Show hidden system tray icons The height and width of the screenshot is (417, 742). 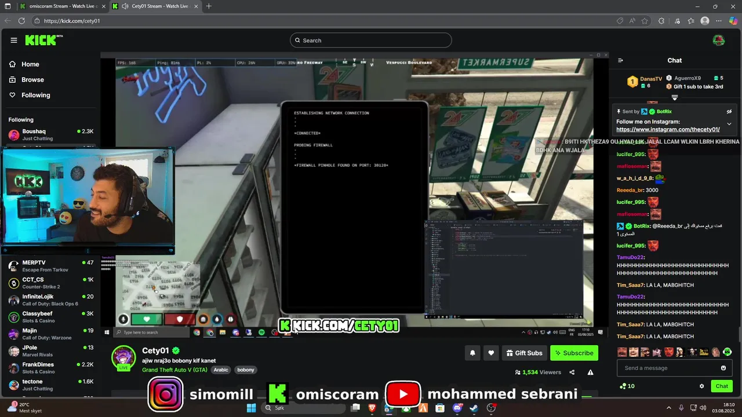668,408
